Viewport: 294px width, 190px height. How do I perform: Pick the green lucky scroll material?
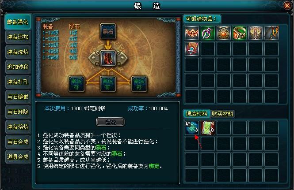tap(207, 128)
